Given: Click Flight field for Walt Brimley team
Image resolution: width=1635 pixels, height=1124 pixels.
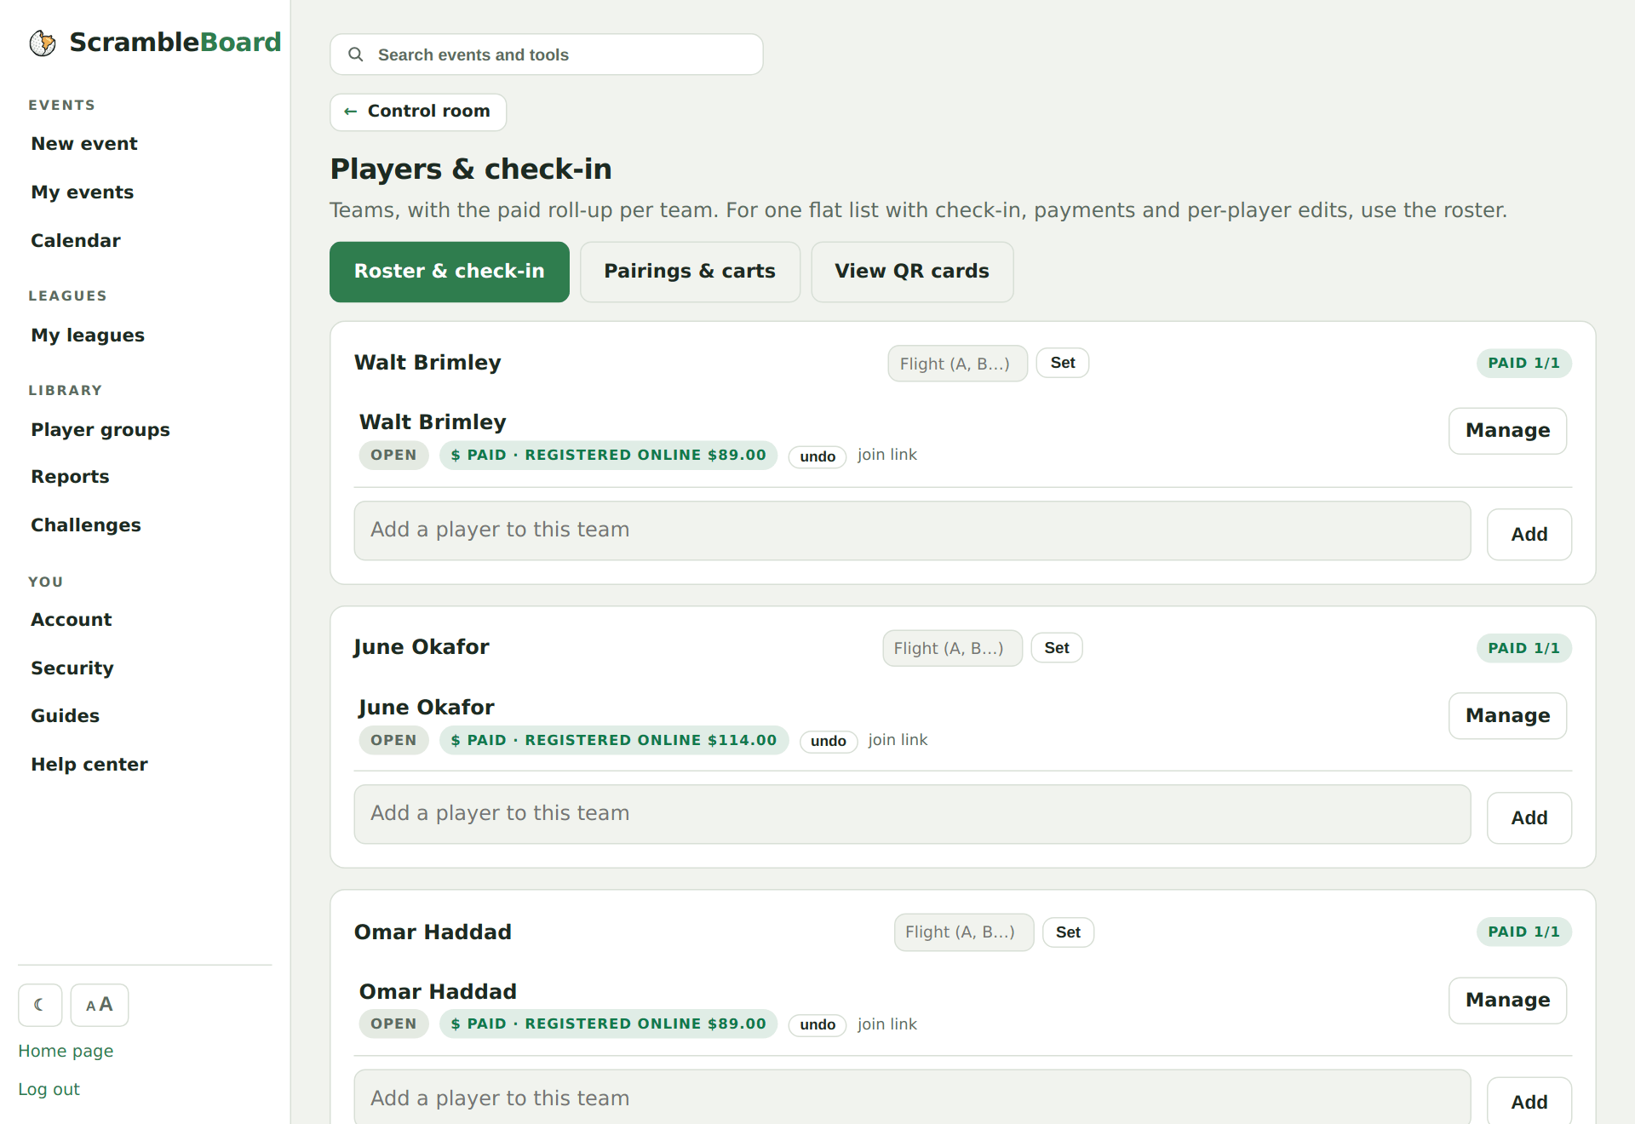Looking at the screenshot, I should click(x=957, y=364).
